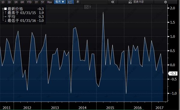Click the 2017 x-axis label
The image size is (180, 110).
[160, 108]
